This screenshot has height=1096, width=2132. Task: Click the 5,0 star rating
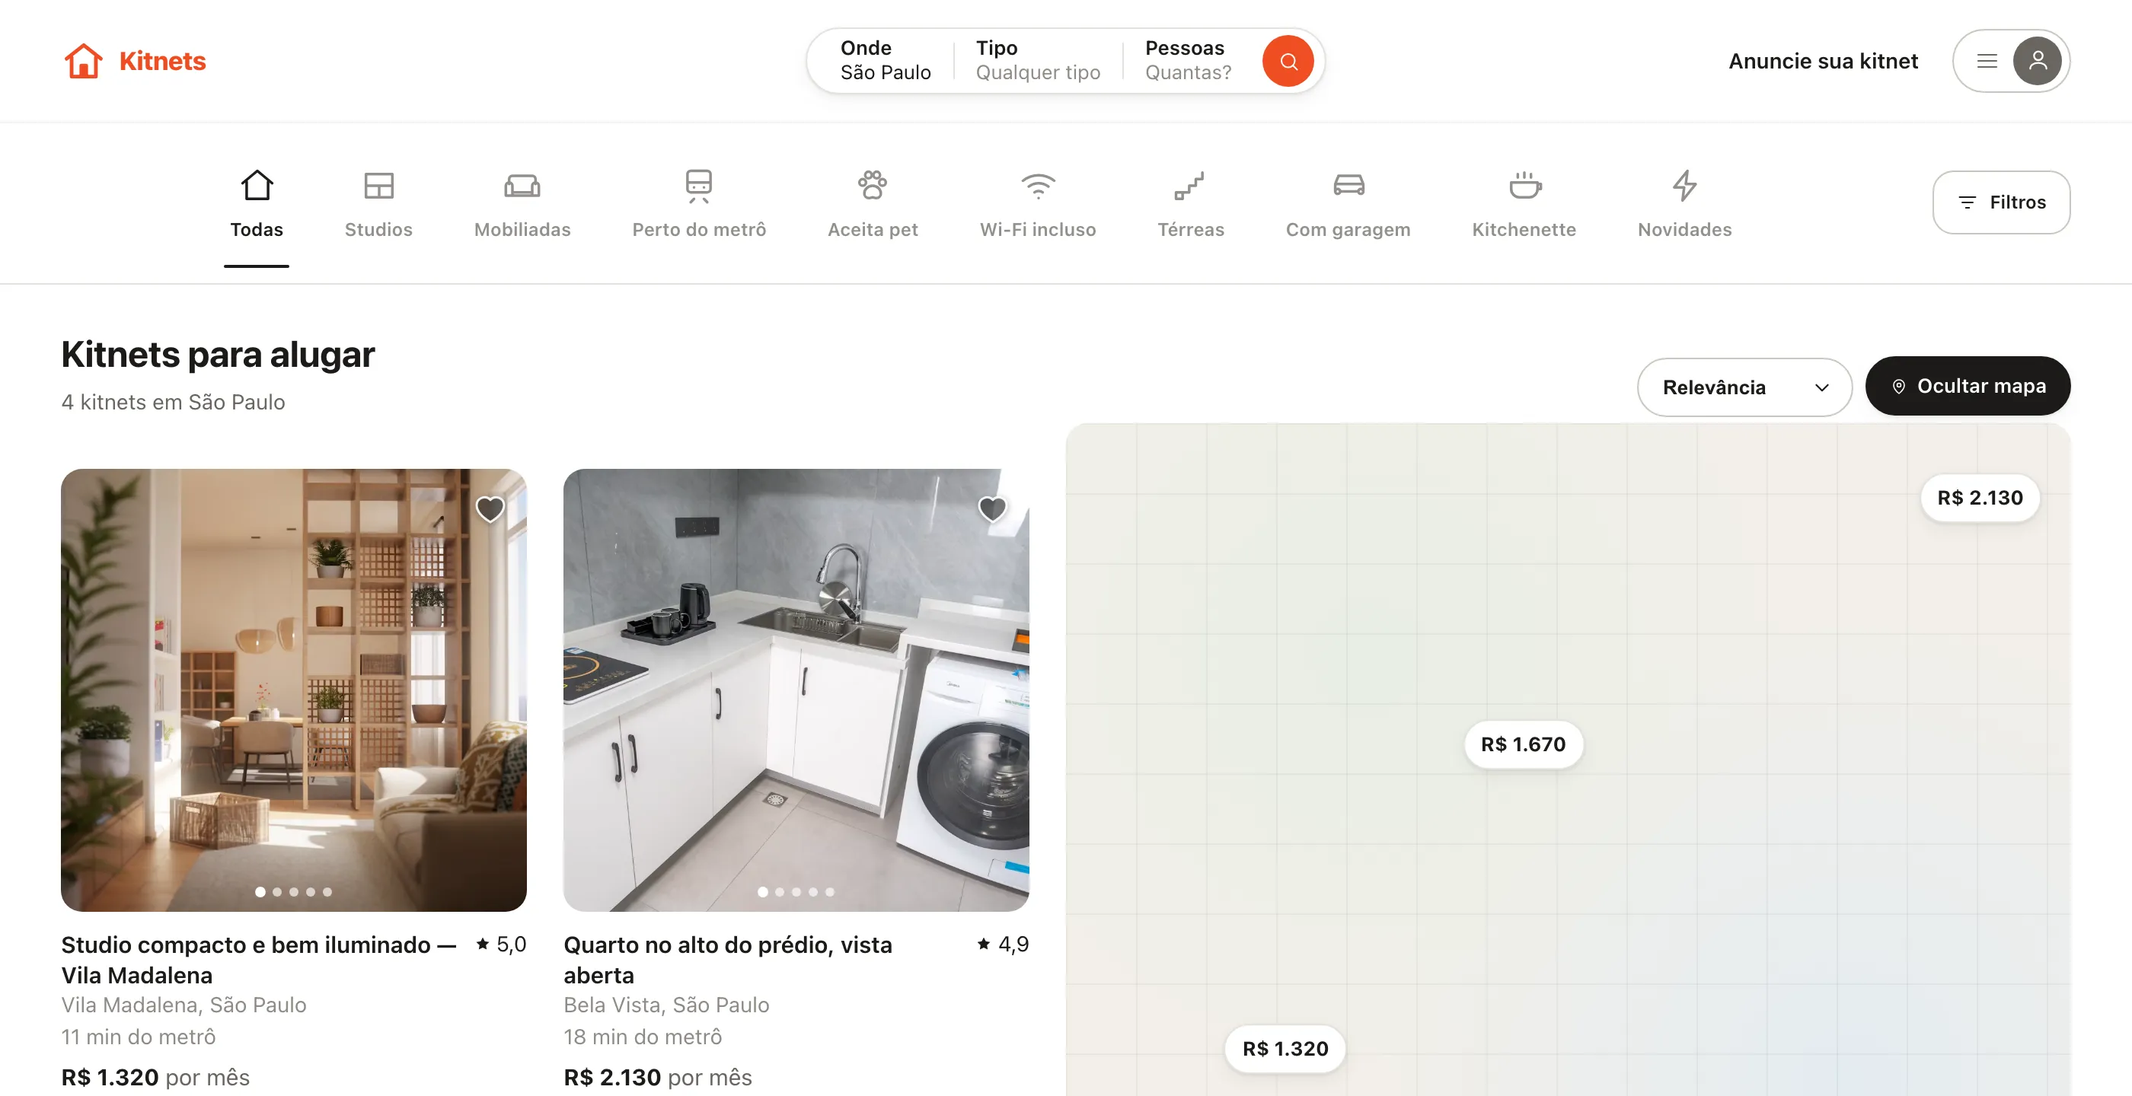501,944
